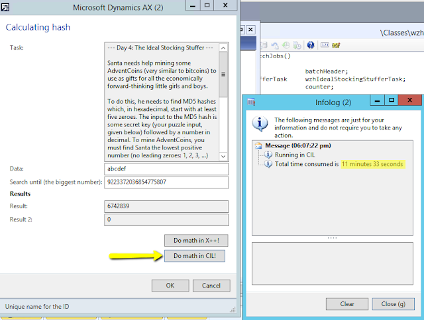Click info icon beside 'Total time consumed'
Image resolution: width=424 pixels, height=320 pixels.
268,164
